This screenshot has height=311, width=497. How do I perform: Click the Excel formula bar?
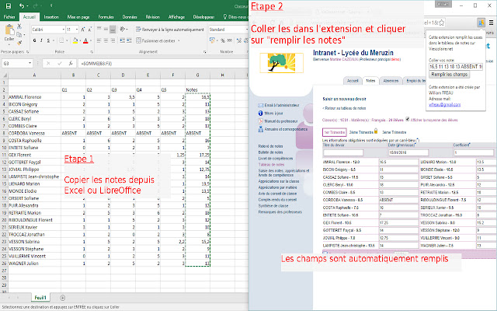(163, 63)
